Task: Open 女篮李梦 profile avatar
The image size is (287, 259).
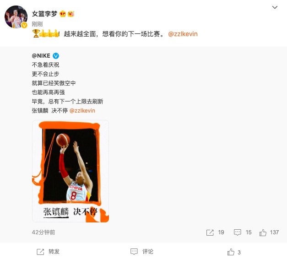Action: coord(16,16)
